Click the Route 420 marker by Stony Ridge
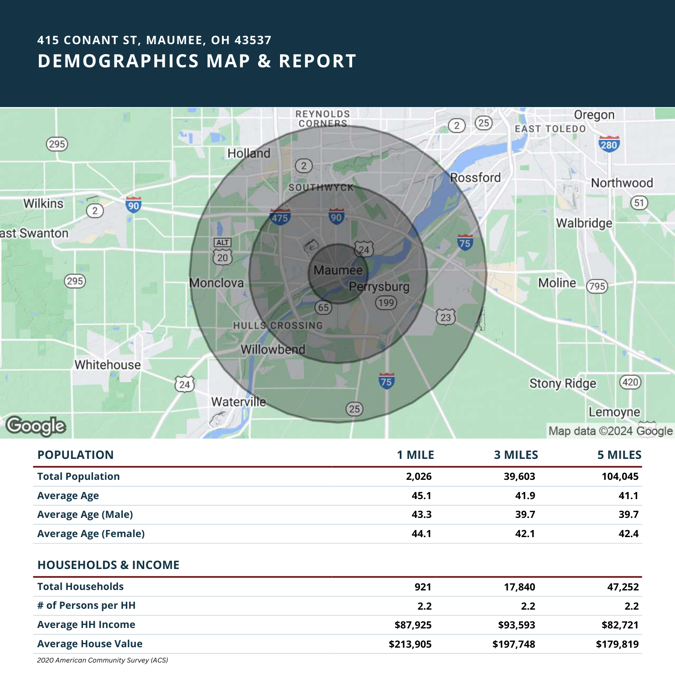This screenshot has width=675, height=687. tap(630, 382)
